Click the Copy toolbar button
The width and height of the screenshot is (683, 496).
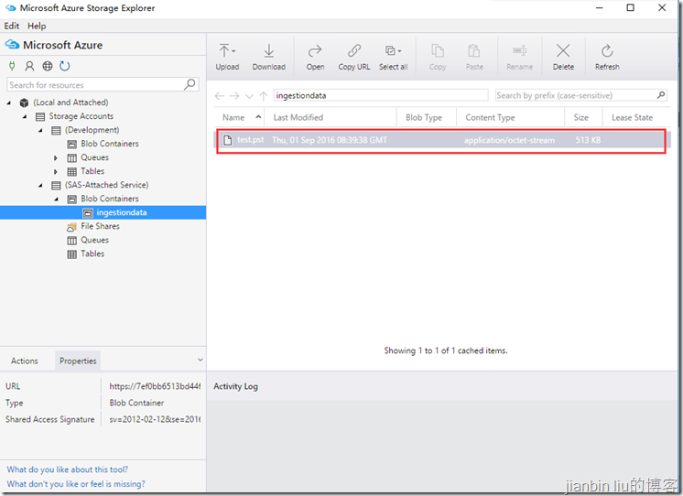click(438, 57)
